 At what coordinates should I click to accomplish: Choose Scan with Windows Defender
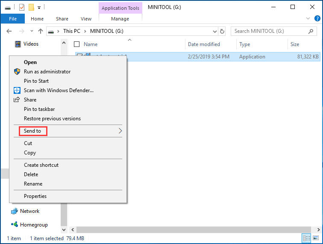coord(68,90)
